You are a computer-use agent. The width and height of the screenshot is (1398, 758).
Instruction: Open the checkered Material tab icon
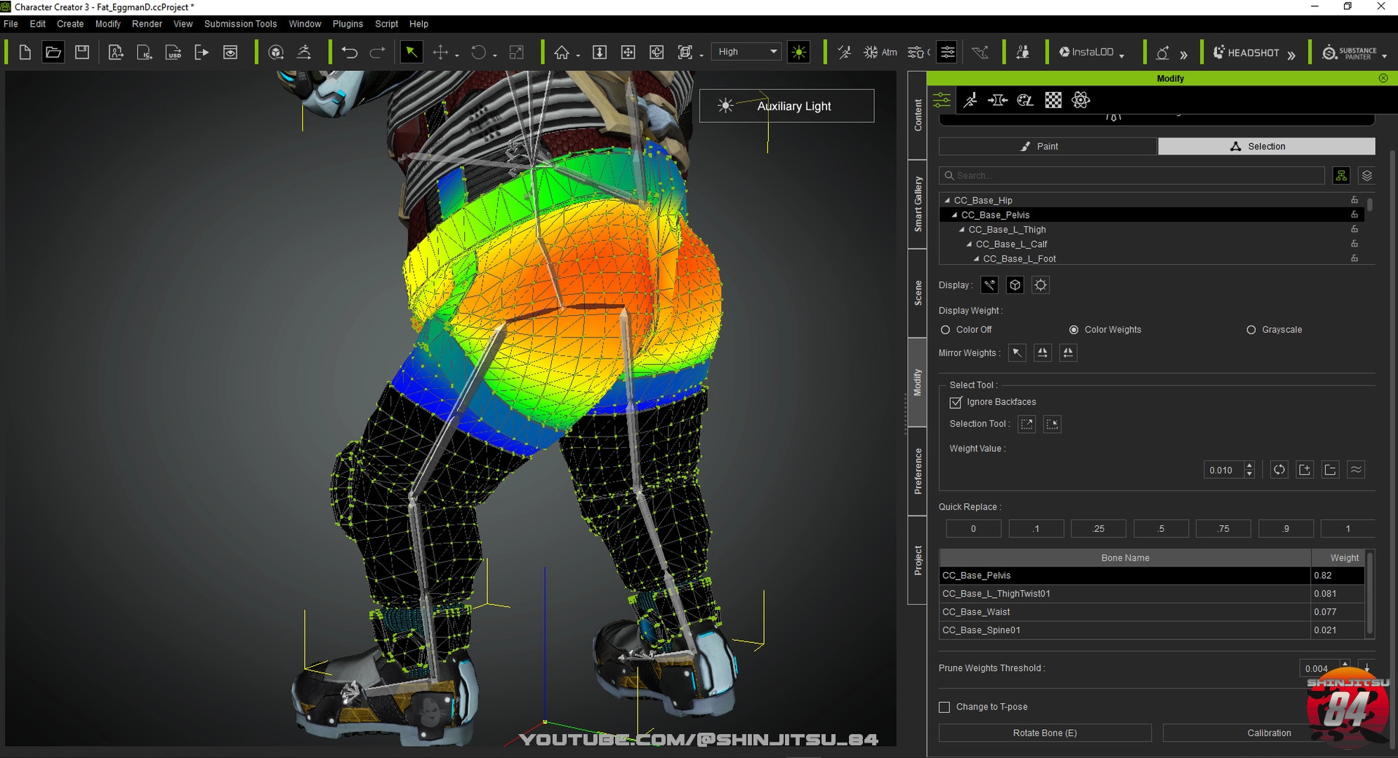click(x=1053, y=100)
